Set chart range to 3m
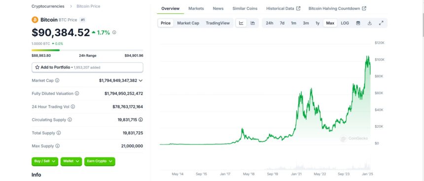 coord(306,23)
